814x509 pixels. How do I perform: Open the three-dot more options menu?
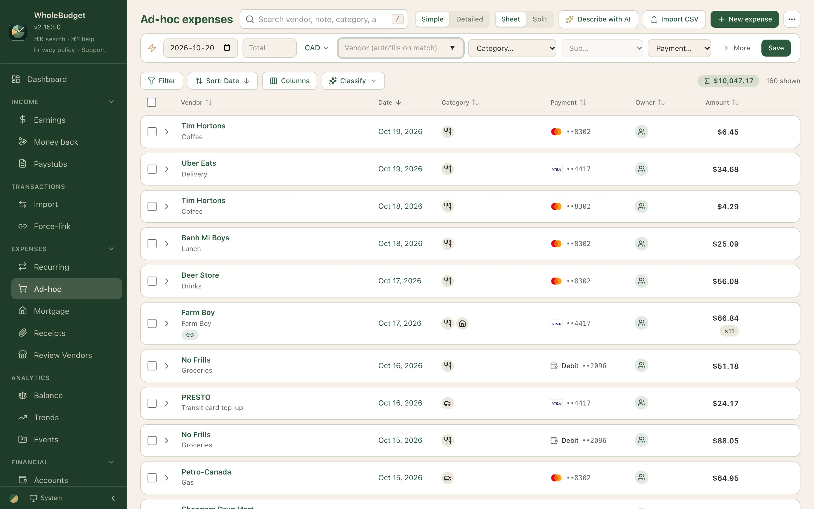[792, 19]
